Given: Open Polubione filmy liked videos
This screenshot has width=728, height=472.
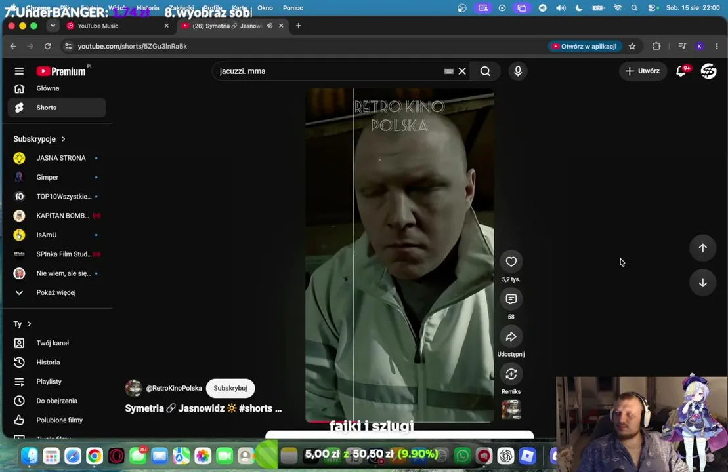Looking at the screenshot, I should [56, 420].
